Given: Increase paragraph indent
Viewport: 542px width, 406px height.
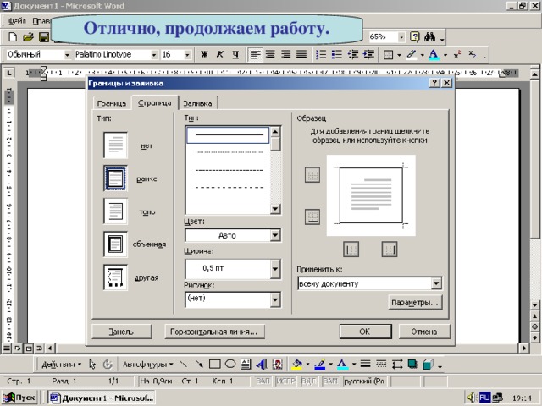Looking at the screenshot, I should tap(369, 54).
